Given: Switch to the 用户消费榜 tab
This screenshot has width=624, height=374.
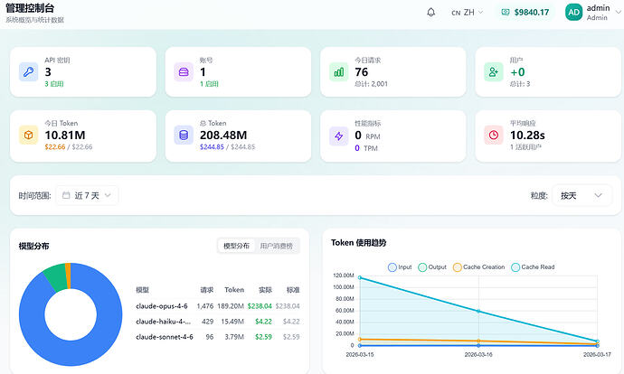Looking at the screenshot, I should (276, 246).
